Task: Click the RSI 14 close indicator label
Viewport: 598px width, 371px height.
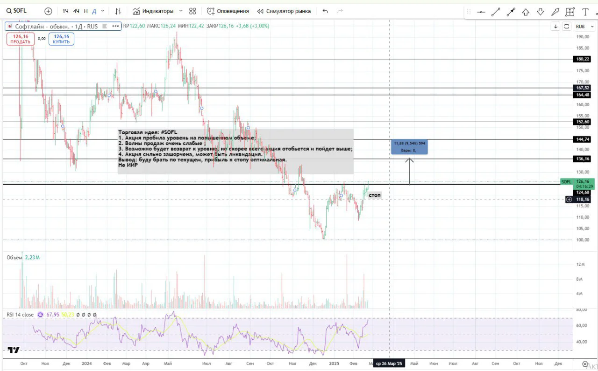Action: click(20, 315)
